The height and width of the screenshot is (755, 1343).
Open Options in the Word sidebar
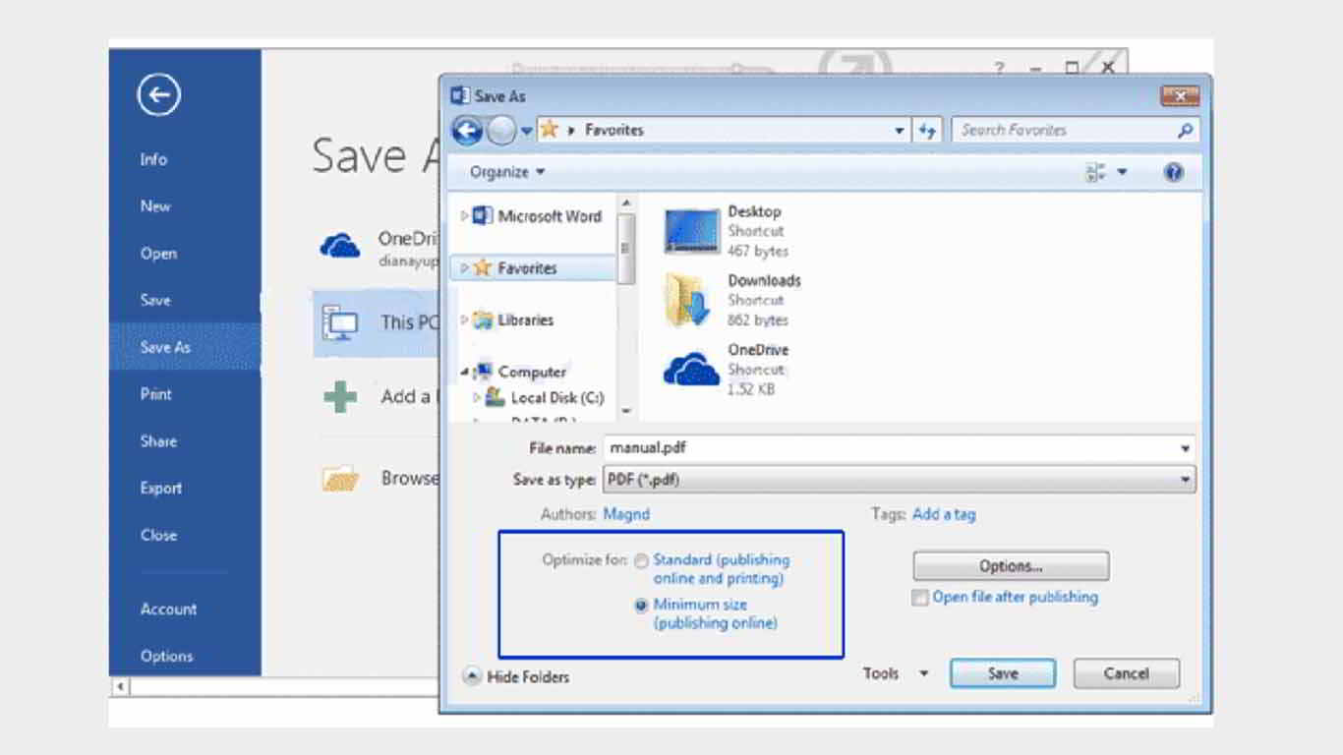pyautogui.click(x=166, y=657)
